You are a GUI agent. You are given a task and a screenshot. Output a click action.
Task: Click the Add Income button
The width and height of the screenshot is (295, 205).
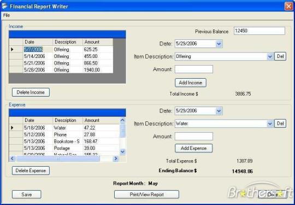click(191, 83)
